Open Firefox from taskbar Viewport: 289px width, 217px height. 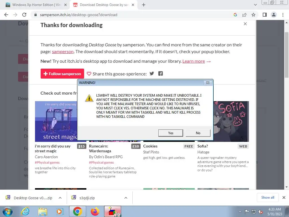95,211
